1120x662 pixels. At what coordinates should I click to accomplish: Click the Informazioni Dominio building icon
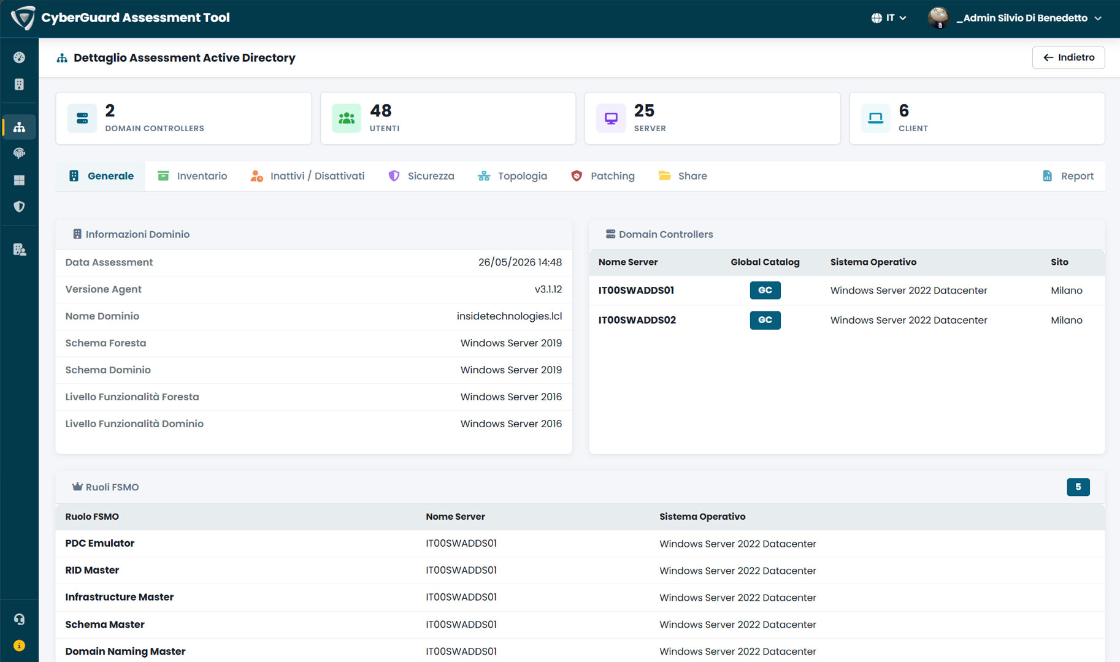click(x=77, y=234)
